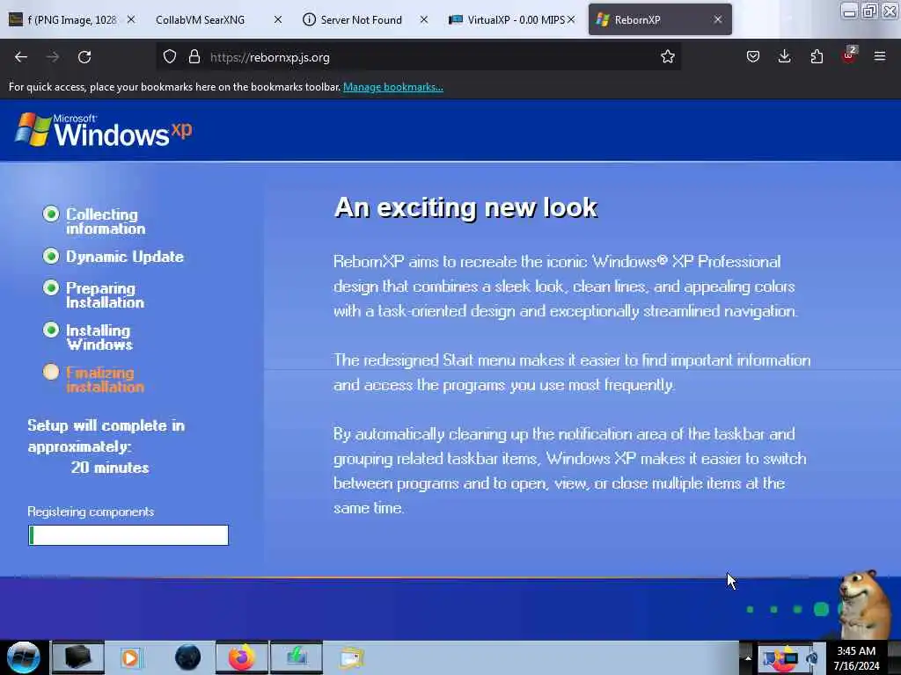Open the Downloads panel
This screenshot has height=675, width=901.
point(784,57)
